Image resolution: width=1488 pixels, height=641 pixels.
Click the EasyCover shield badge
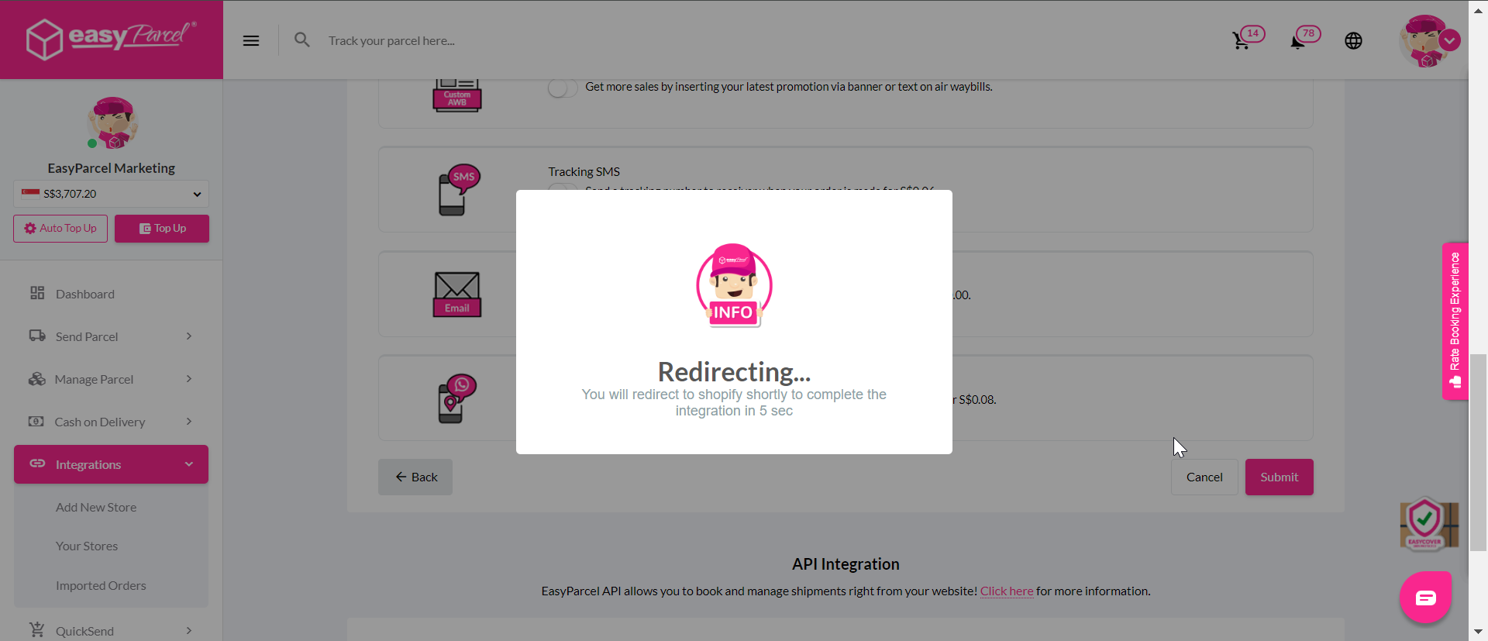click(1428, 524)
